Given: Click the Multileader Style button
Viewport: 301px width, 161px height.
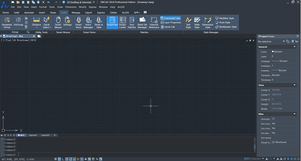Looking at the screenshot, I should (226, 27).
